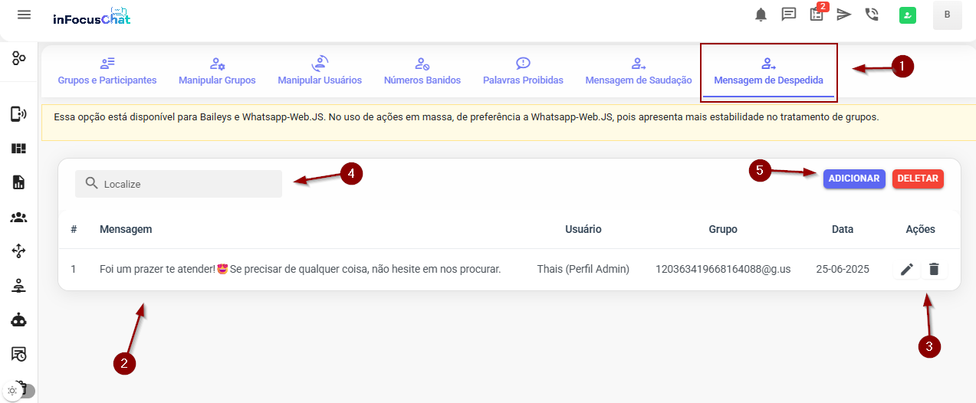
Task: Open the Mensagem de Saudação tab
Action: tap(639, 71)
